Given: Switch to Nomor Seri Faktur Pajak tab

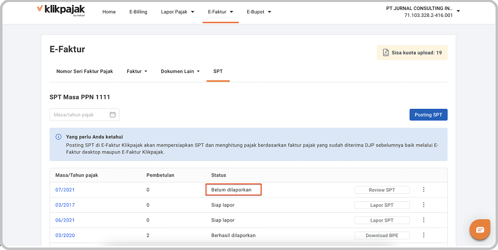Looking at the screenshot, I should pyautogui.click(x=85, y=72).
